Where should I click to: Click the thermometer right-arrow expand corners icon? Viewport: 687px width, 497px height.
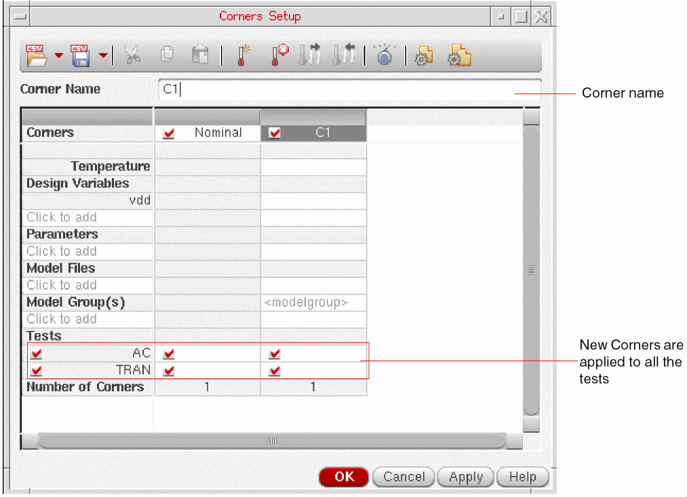pos(310,55)
